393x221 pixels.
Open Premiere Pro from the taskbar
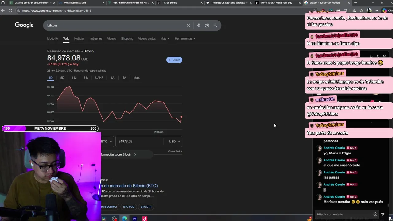[134, 219]
